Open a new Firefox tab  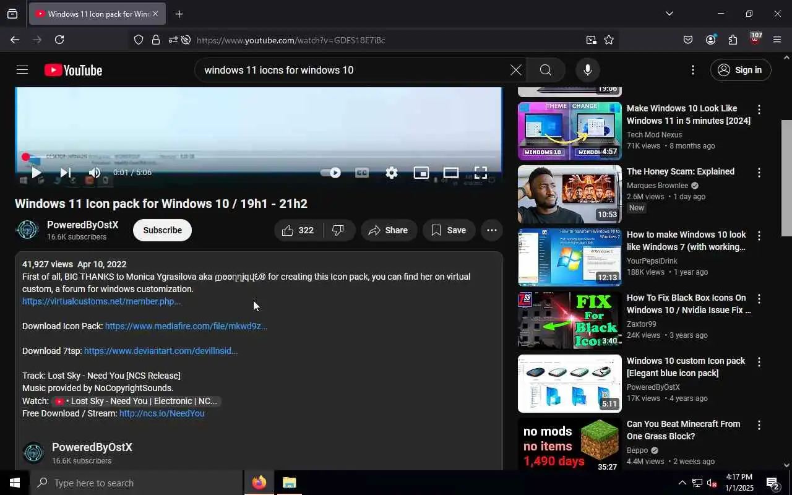pyautogui.click(x=179, y=14)
